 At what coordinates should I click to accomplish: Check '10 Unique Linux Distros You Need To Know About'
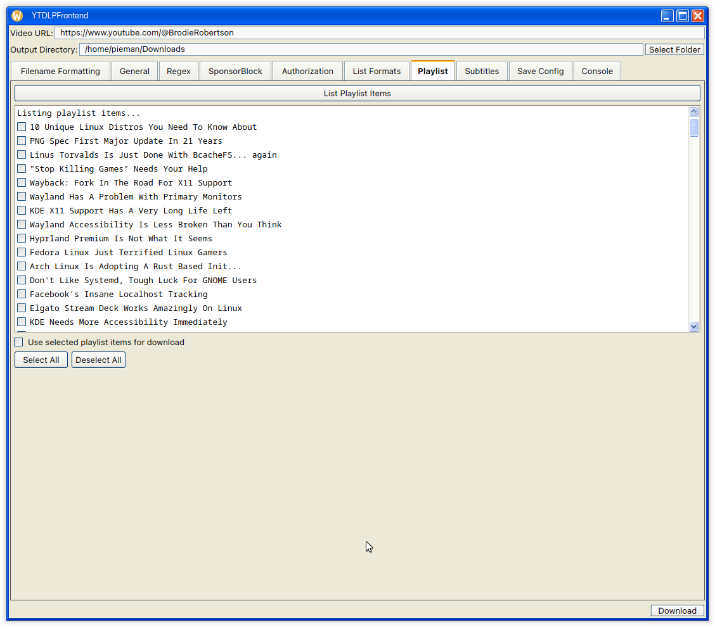pyautogui.click(x=22, y=127)
